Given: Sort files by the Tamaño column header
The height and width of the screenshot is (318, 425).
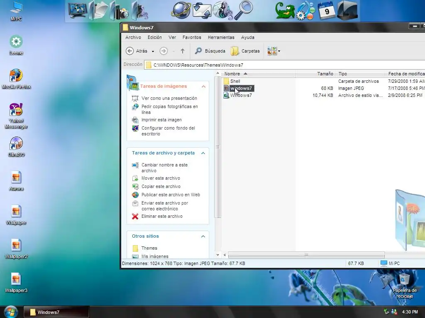Looking at the screenshot, I should [x=315, y=74].
